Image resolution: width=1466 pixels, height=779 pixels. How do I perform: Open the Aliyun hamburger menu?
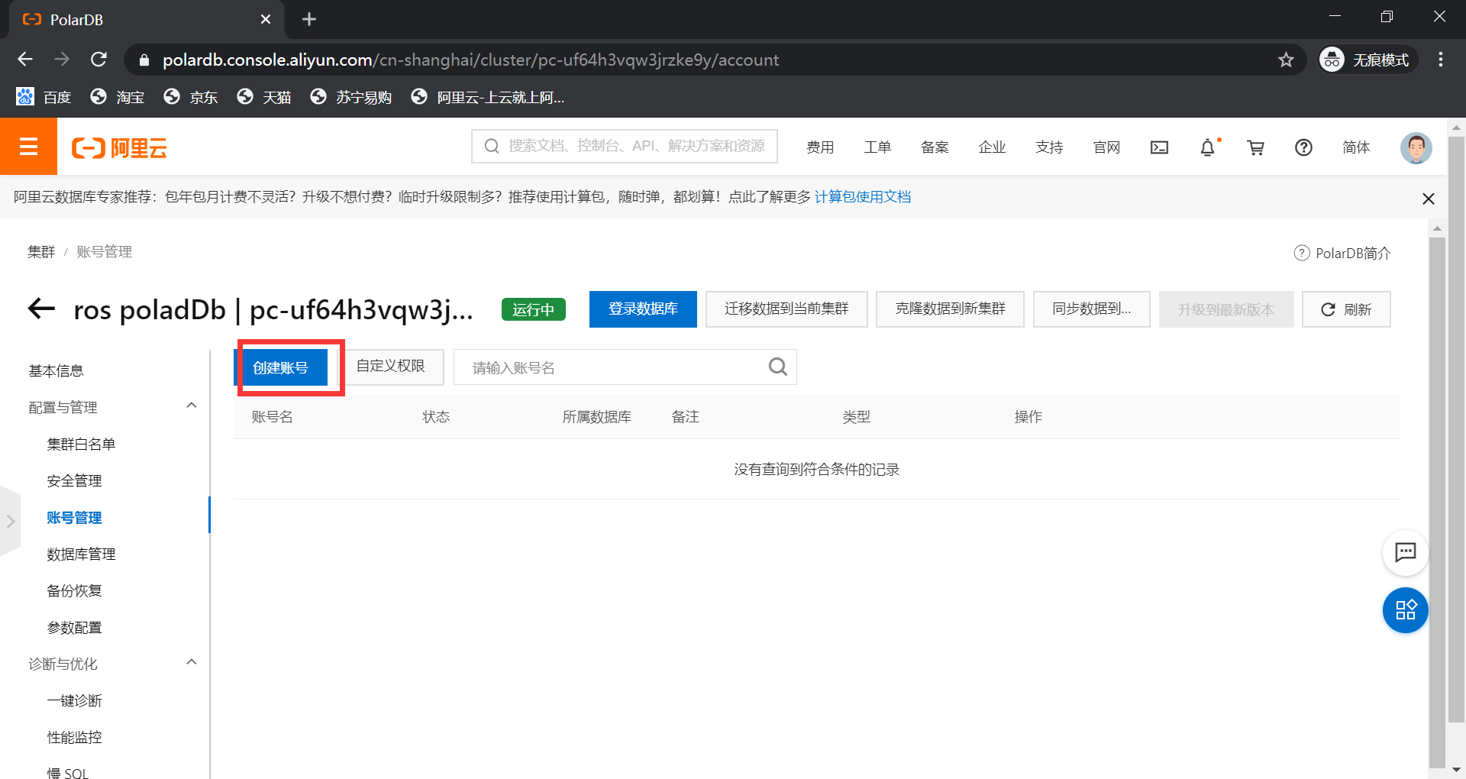coord(28,147)
